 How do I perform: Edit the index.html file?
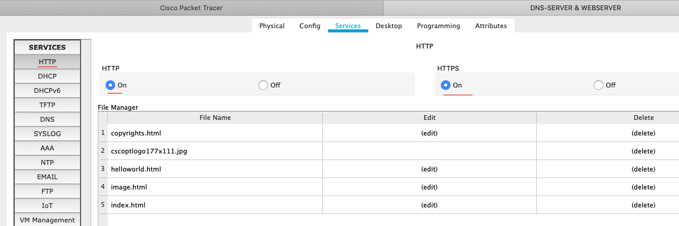(429, 205)
